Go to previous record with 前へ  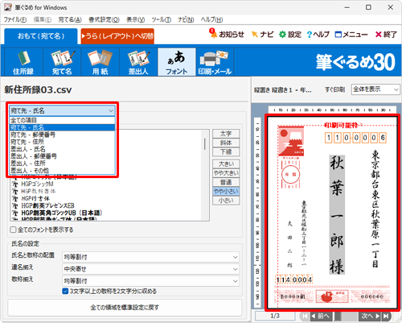[320, 316]
